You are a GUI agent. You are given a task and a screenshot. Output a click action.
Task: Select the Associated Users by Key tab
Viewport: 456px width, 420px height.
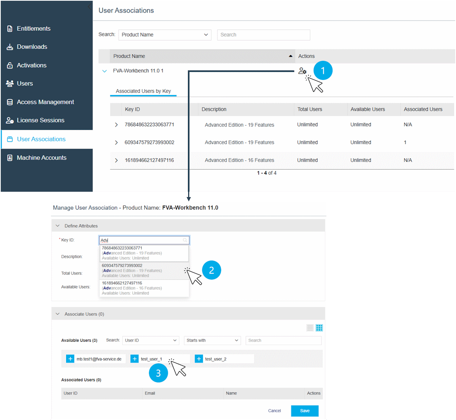143,91
